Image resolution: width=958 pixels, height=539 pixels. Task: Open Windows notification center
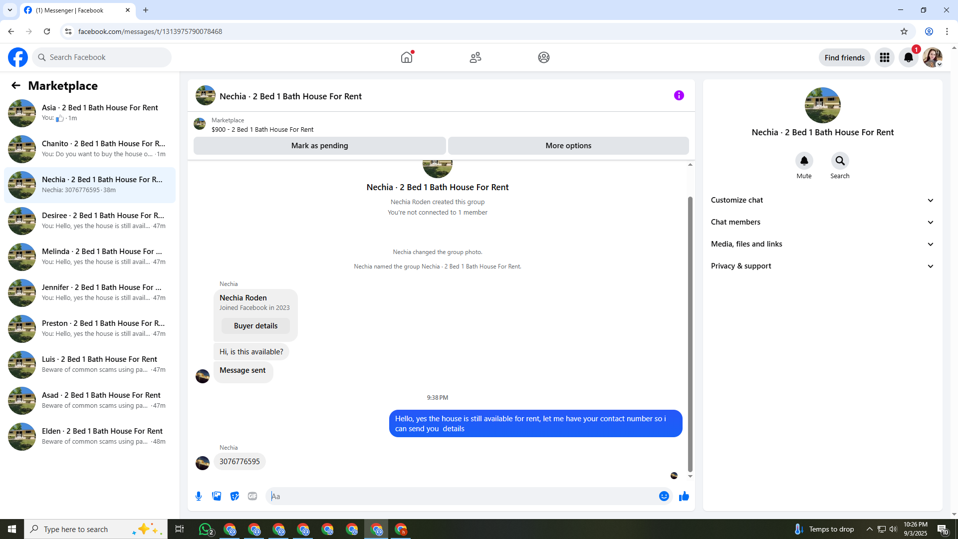(943, 529)
